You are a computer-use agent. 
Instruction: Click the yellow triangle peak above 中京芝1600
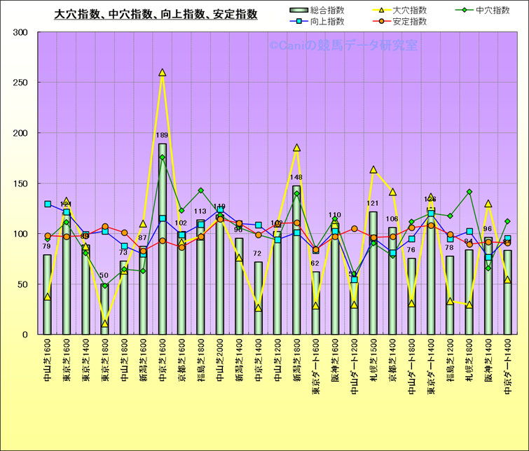163,73
